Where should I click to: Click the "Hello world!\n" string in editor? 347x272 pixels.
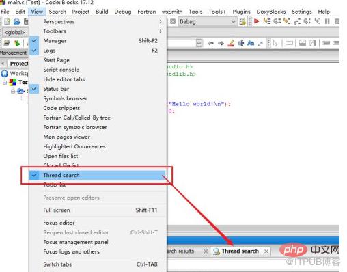click(197, 104)
